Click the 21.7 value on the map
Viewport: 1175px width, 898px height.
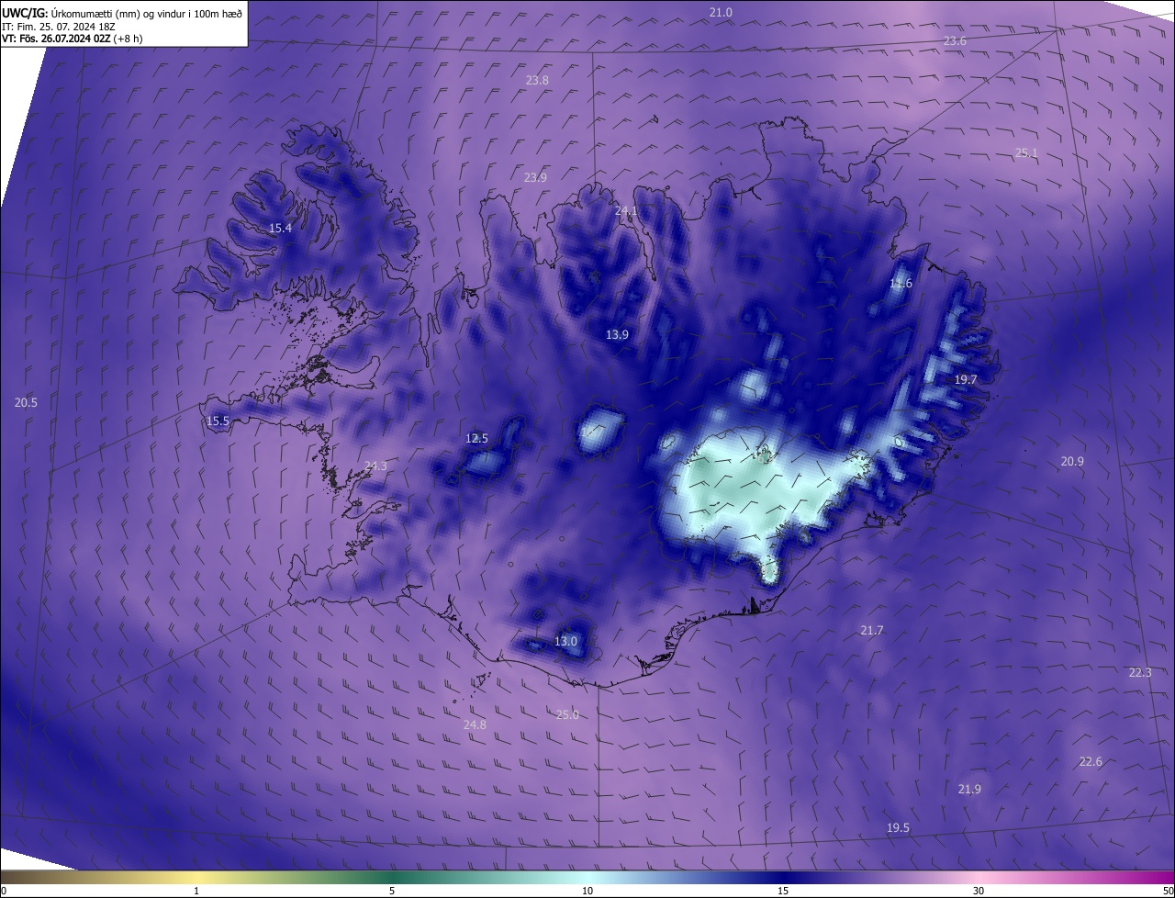coord(871,631)
